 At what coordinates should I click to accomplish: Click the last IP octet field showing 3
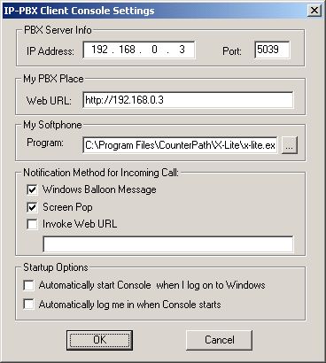coord(182,50)
